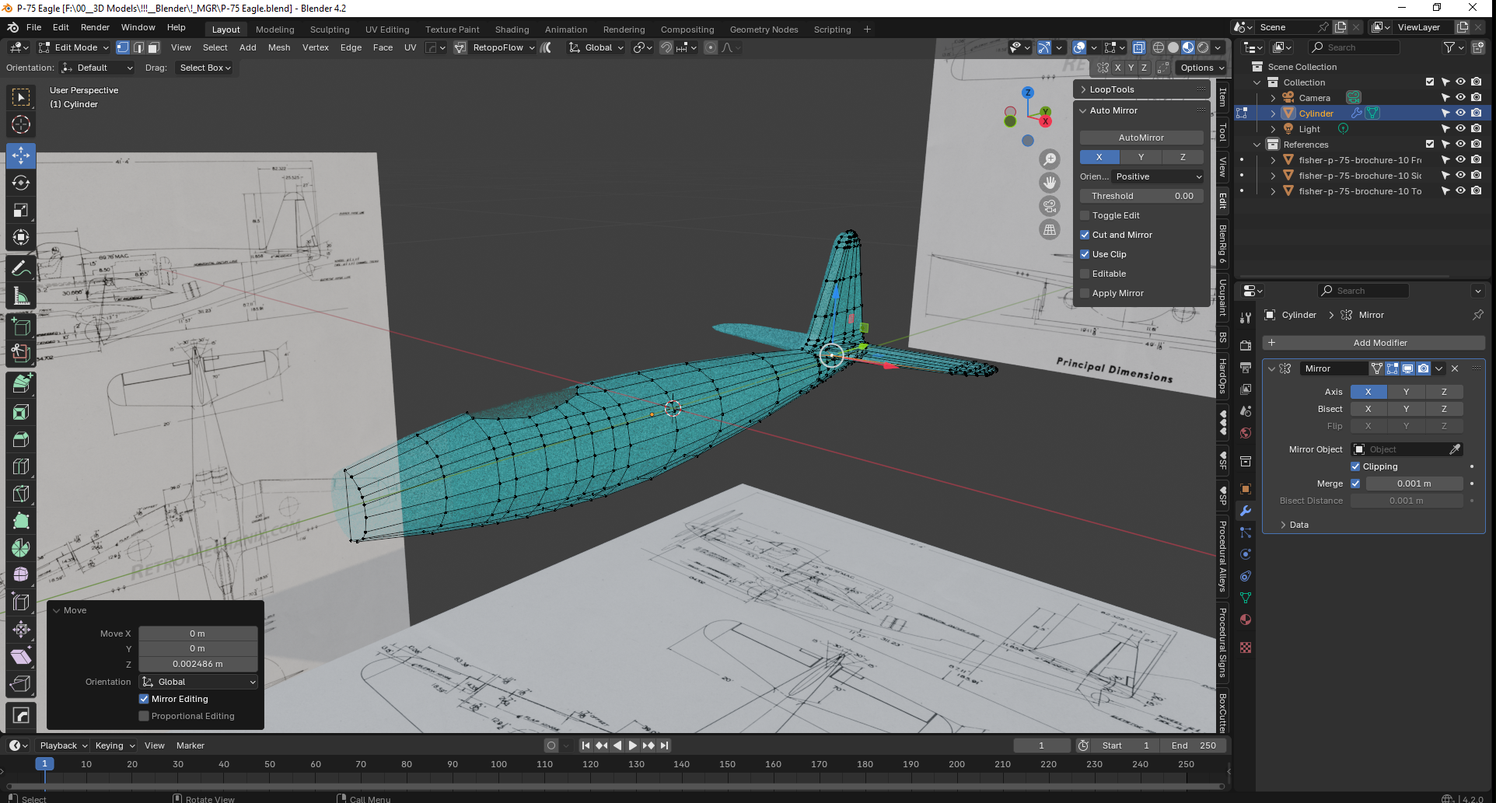1496x803 pixels.
Task: Open the File menu
Action: click(34, 27)
